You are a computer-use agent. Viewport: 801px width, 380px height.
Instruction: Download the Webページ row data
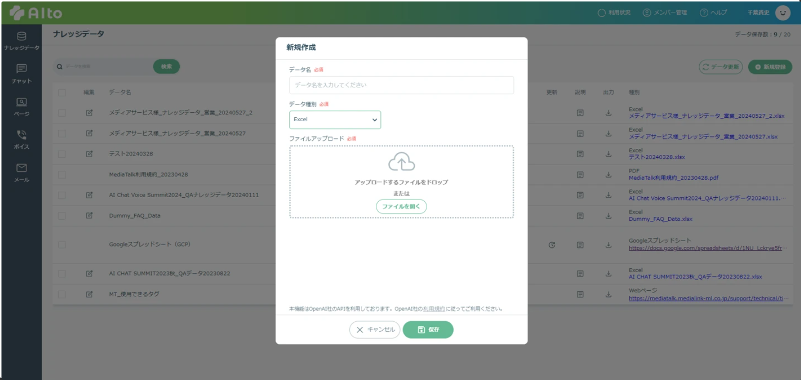point(608,295)
